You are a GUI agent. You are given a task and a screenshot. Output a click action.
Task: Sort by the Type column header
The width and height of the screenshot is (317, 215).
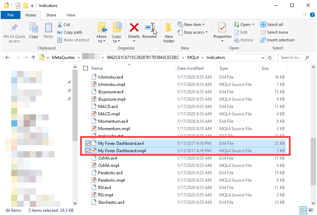tap(224, 68)
